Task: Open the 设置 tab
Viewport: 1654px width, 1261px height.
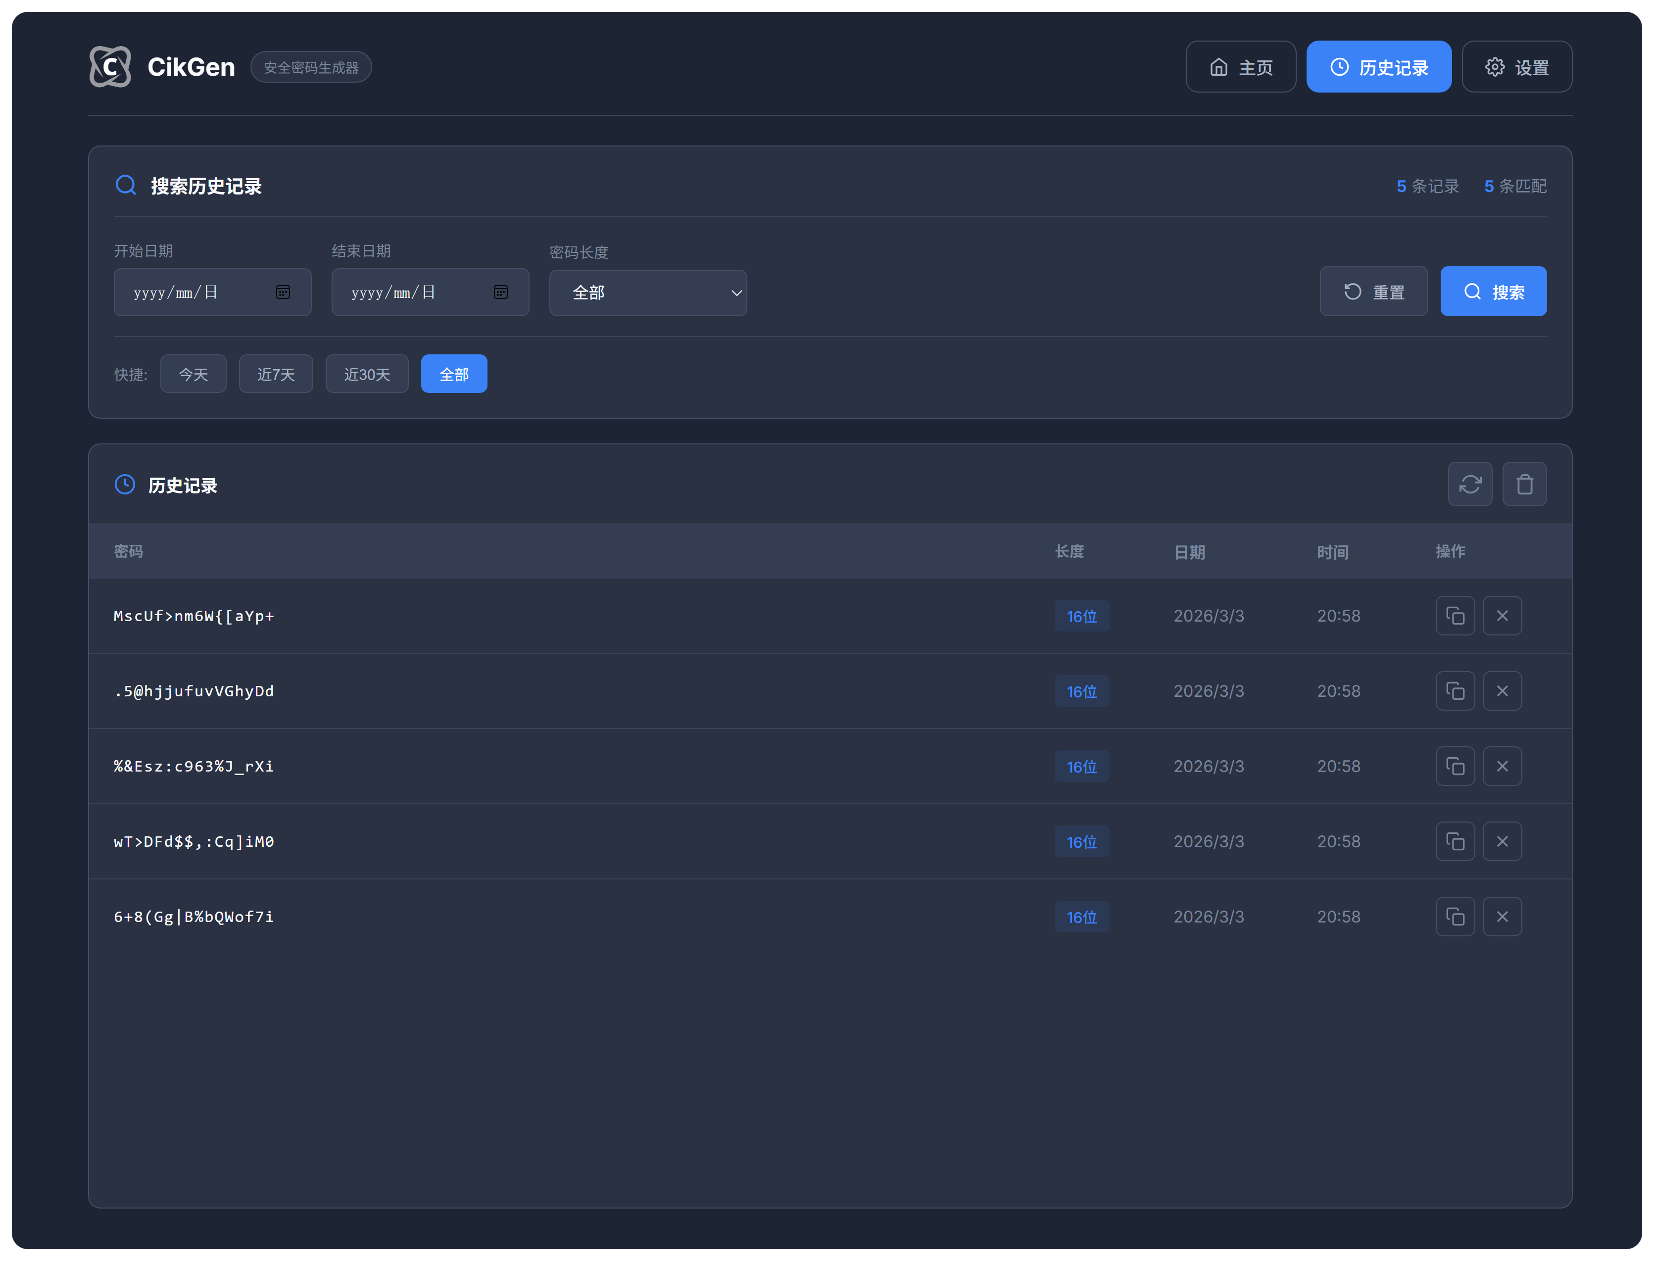Action: [1516, 67]
